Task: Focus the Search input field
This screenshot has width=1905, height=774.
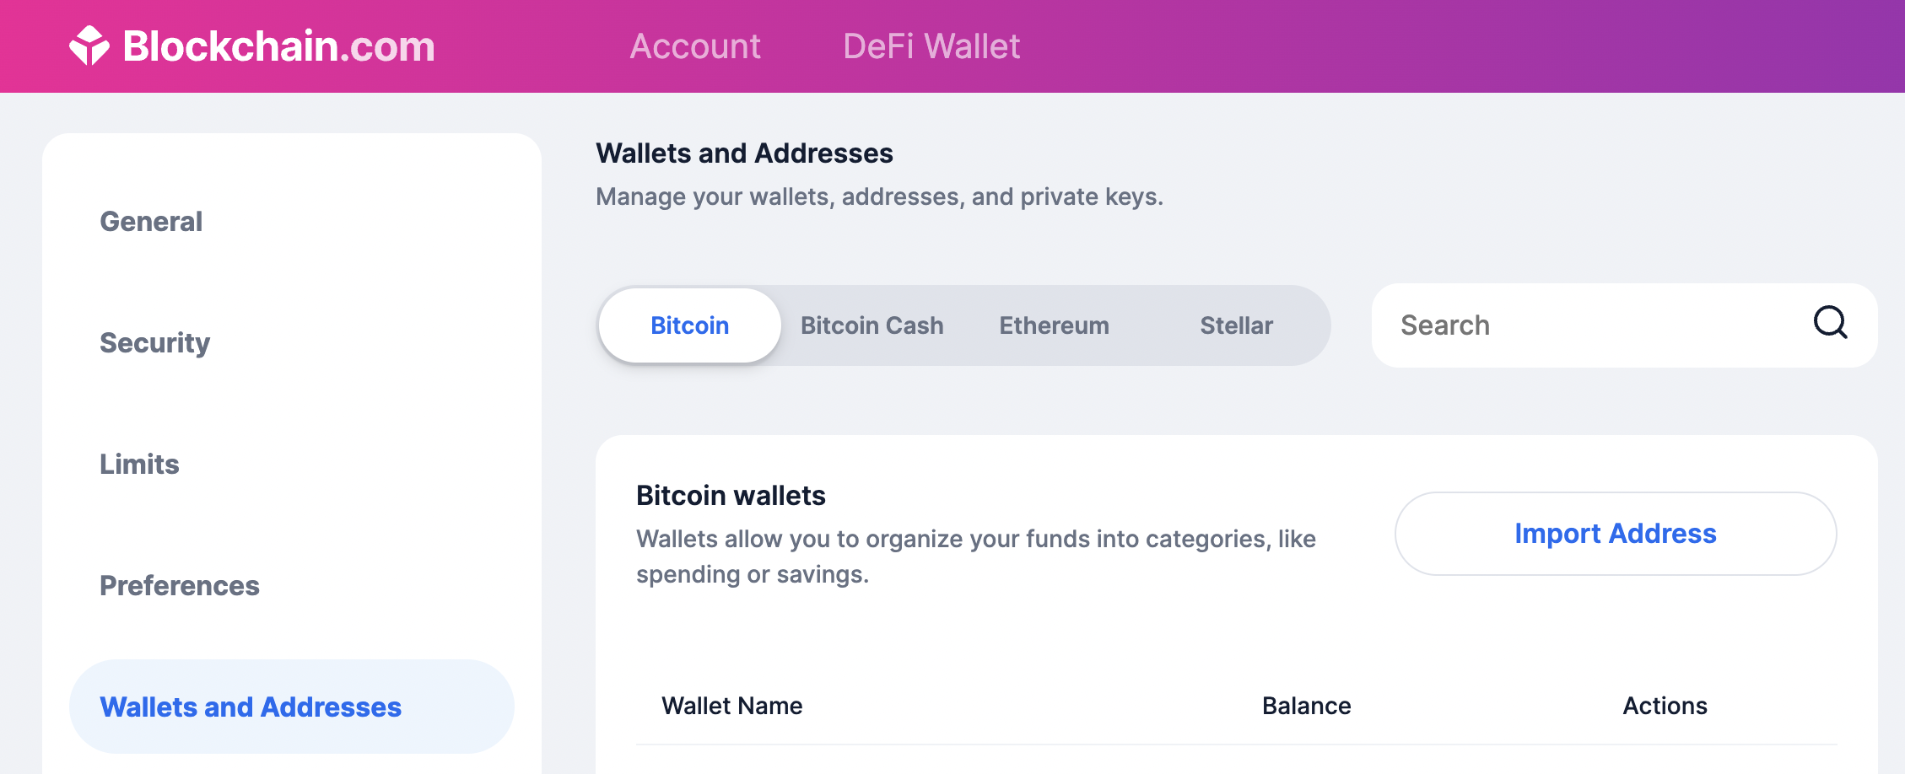Action: (1625, 325)
